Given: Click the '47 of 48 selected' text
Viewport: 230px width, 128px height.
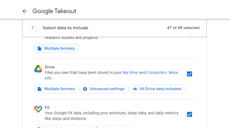Looking at the screenshot, I should pos(183,28).
